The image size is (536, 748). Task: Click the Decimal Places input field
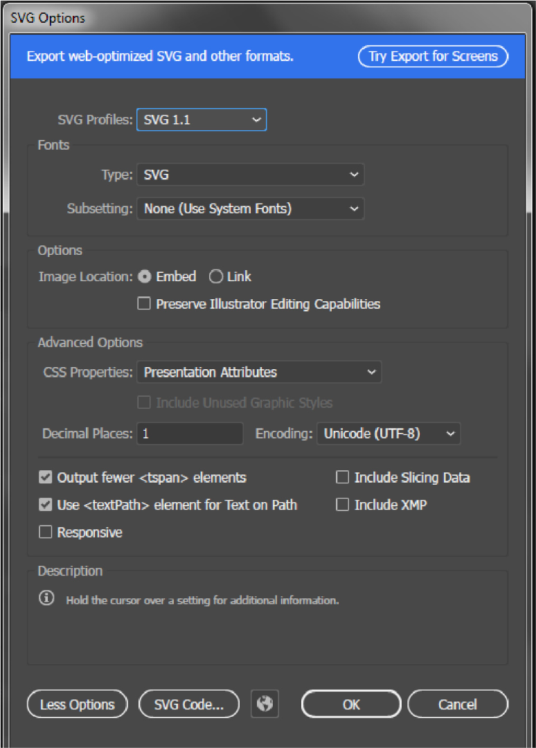click(190, 434)
